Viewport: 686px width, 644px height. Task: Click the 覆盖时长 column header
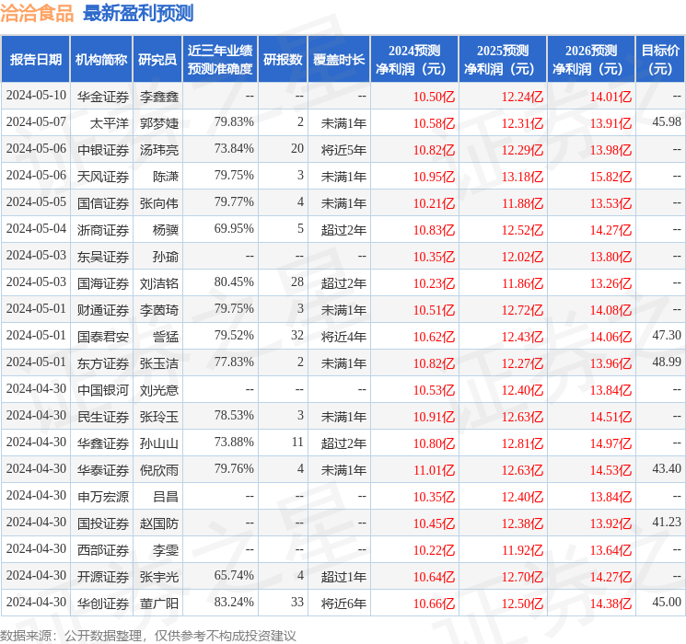pos(339,59)
